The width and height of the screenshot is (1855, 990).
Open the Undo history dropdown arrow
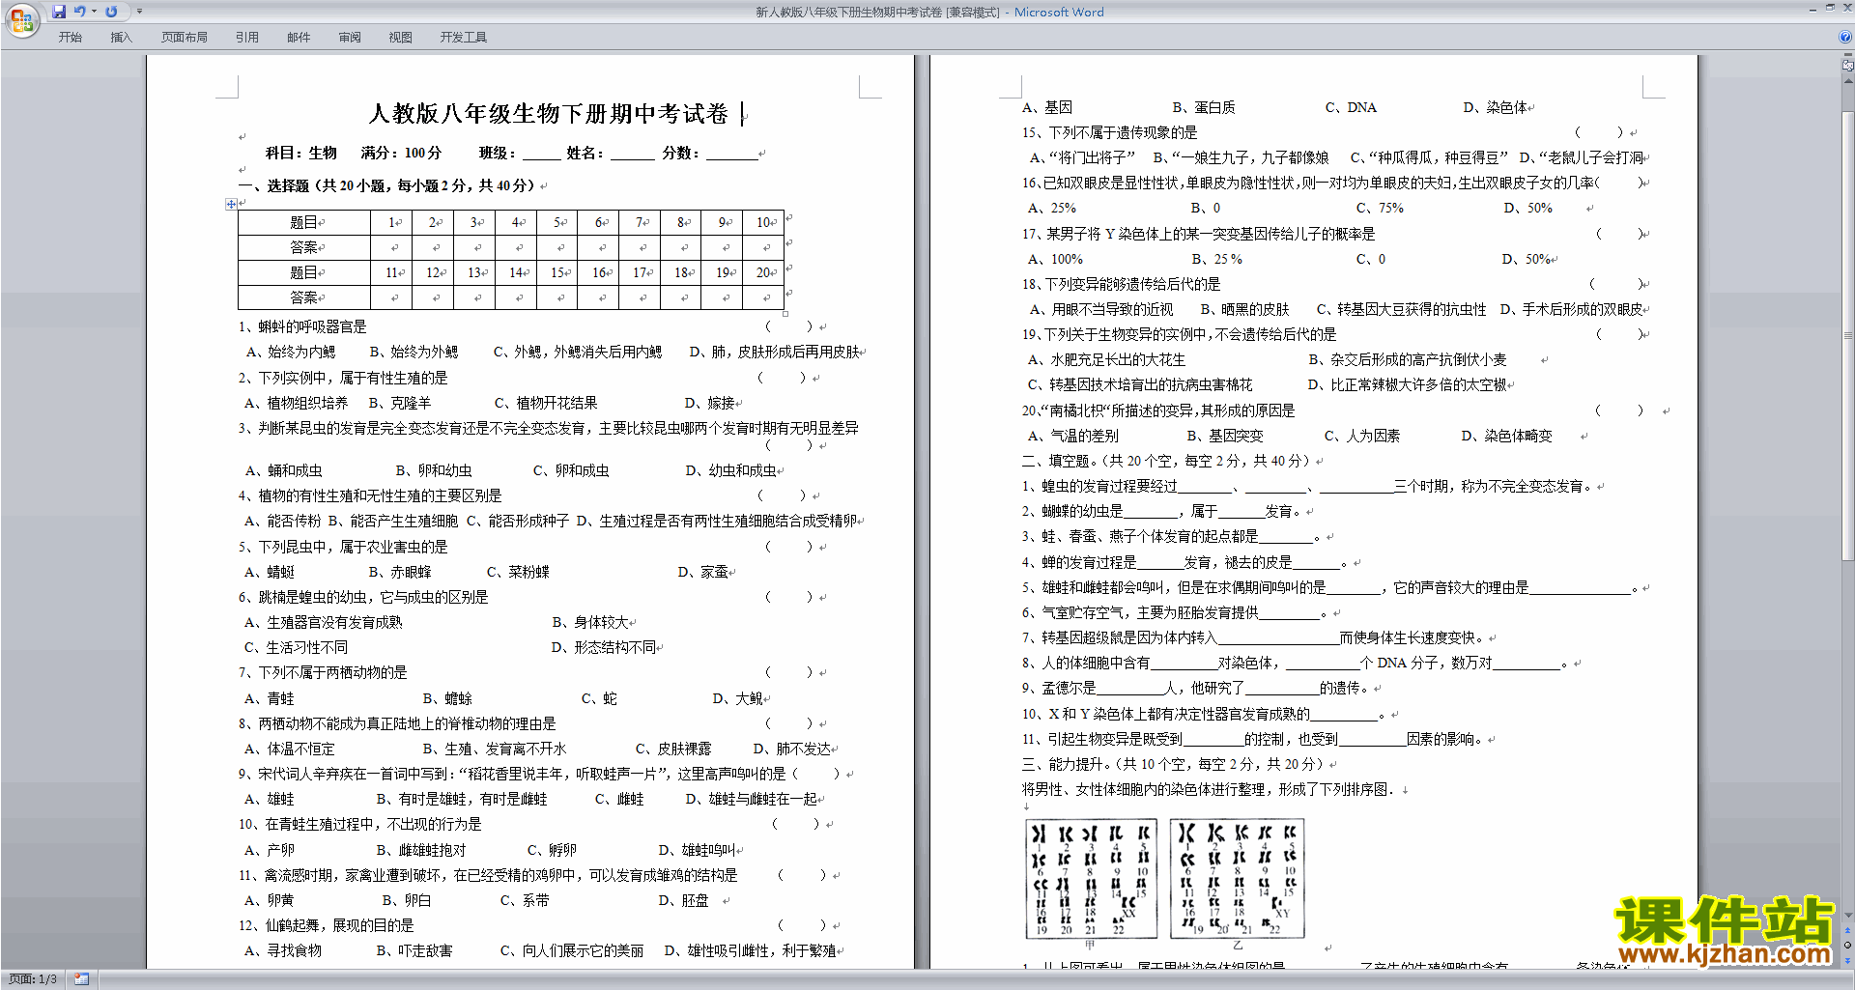(94, 12)
